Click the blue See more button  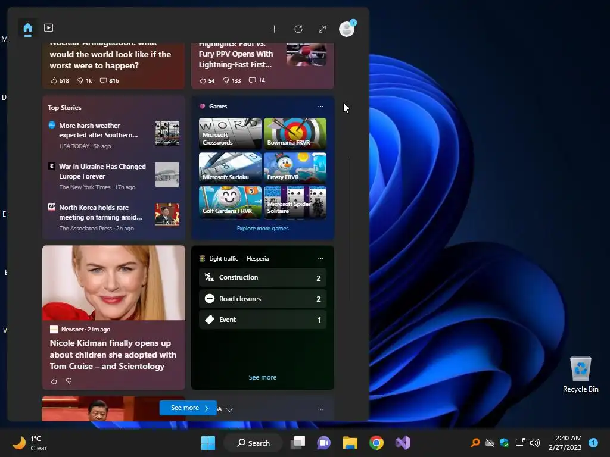pyautogui.click(x=188, y=408)
